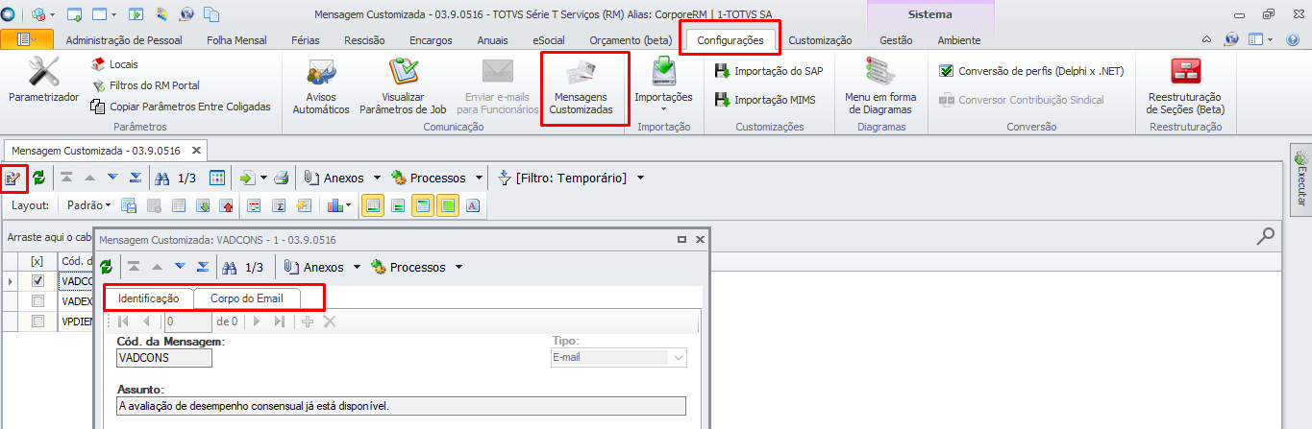Jump to last record in main toolbar
The image size is (1312, 429).
(136, 178)
